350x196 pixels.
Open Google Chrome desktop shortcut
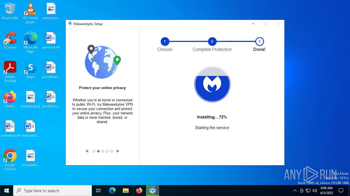pos(10,160)
